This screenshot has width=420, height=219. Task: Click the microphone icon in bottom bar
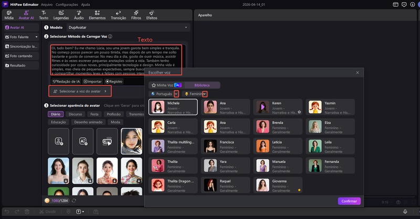[405, 211]
